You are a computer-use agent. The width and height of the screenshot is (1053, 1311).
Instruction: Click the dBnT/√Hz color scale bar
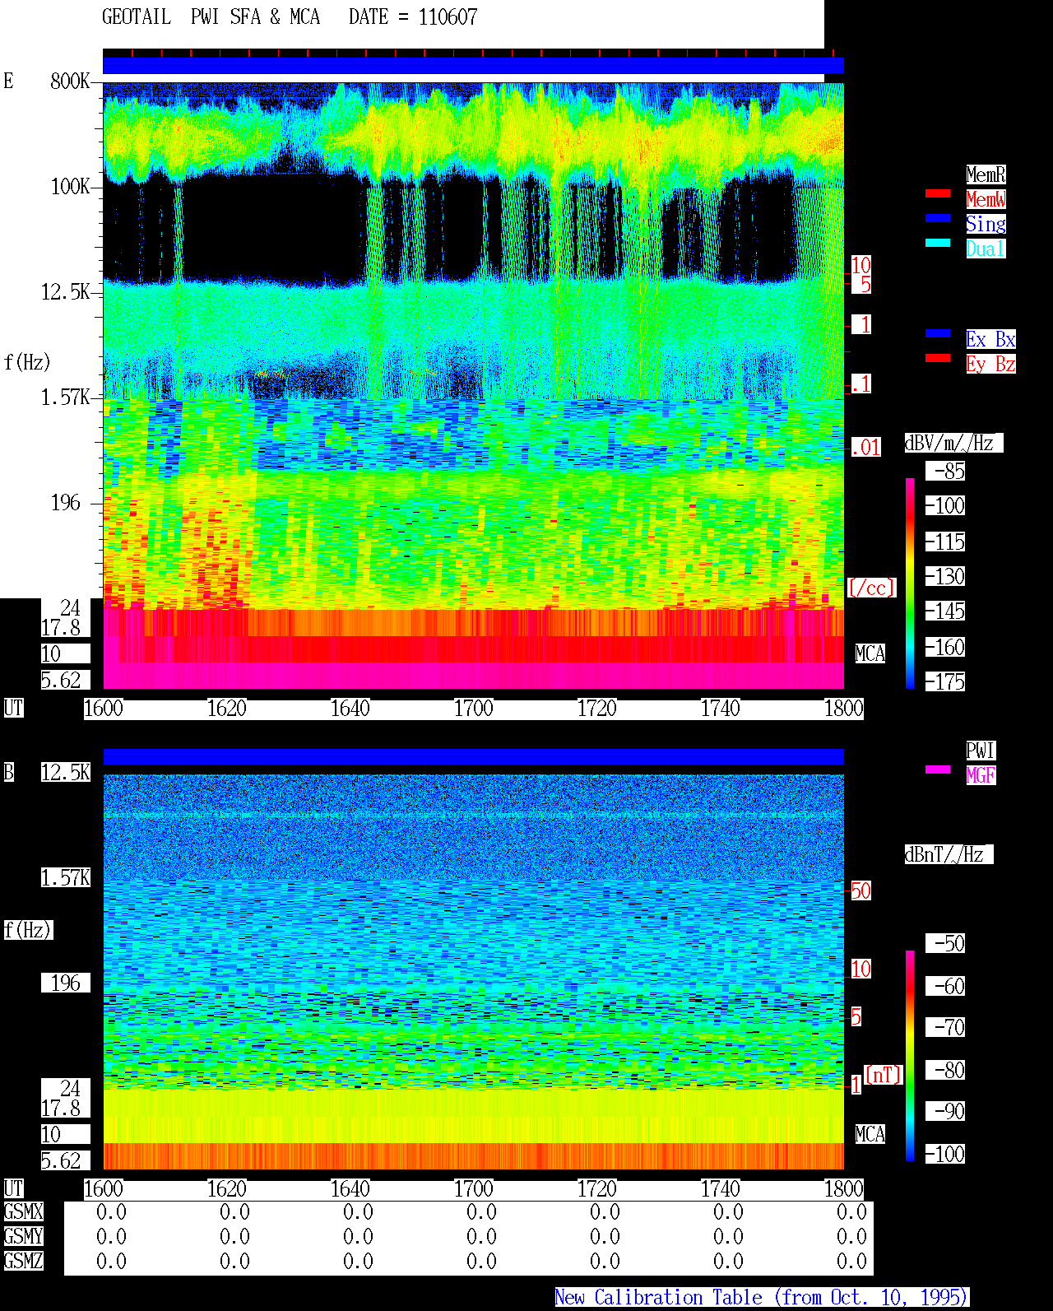910,1056
